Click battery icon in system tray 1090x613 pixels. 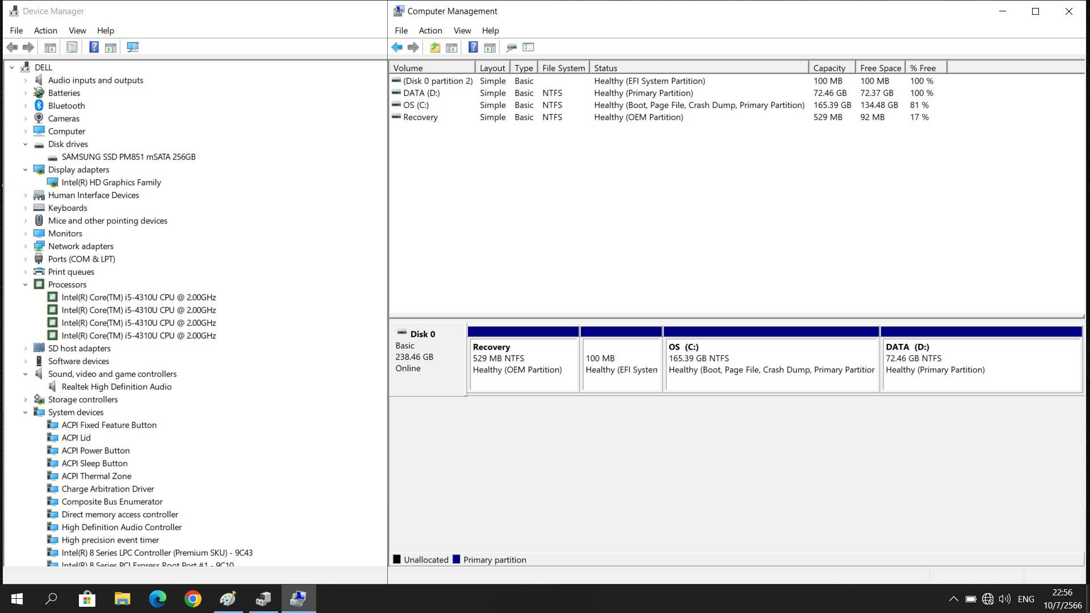971,599
